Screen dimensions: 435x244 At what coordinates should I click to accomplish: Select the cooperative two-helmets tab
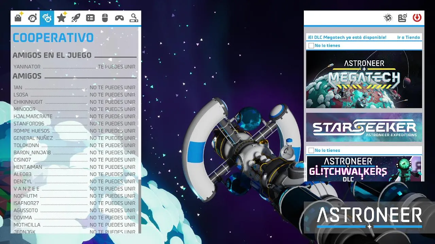pos(47,18)
